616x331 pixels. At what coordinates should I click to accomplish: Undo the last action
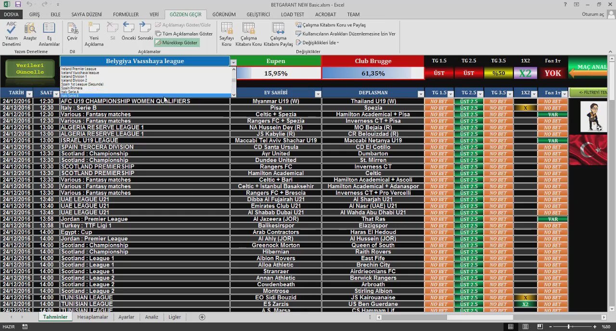click(29, 4)
